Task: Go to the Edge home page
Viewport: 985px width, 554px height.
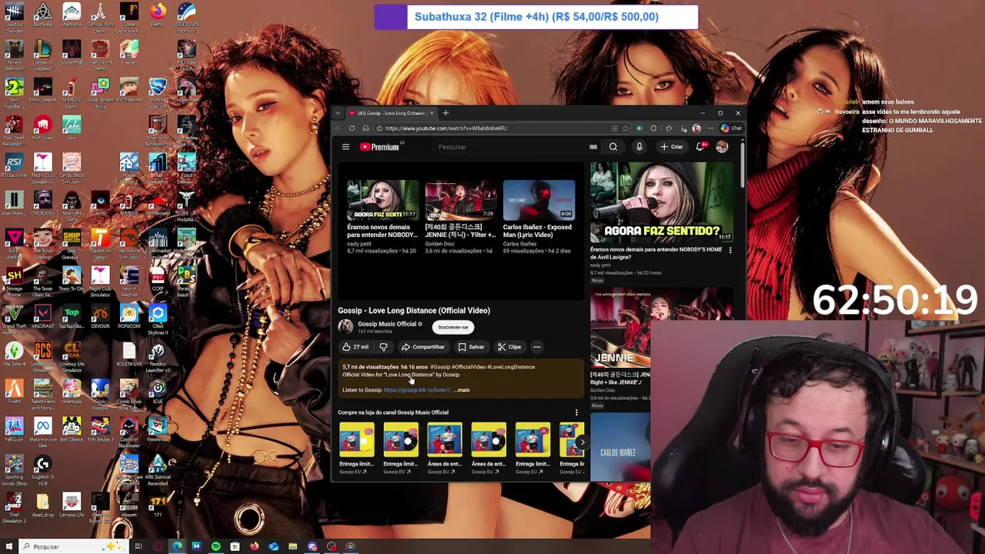Action: (366, 128)
